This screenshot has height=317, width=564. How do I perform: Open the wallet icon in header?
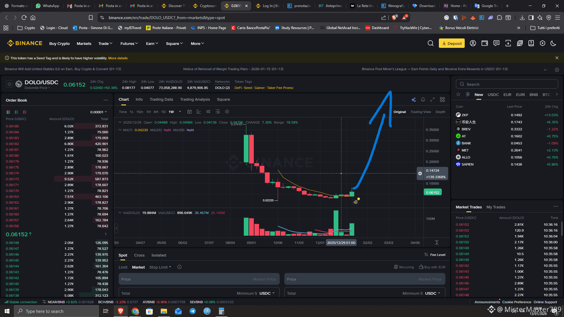(x=485, y=43)
